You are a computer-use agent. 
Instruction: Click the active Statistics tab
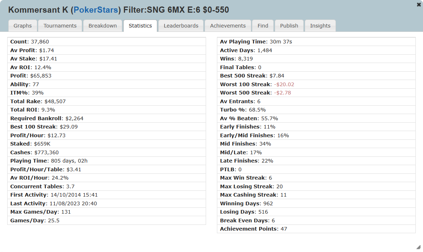click(140, 26)
